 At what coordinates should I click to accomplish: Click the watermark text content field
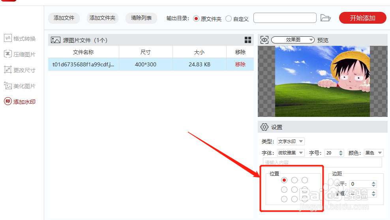tap(322, 162)
